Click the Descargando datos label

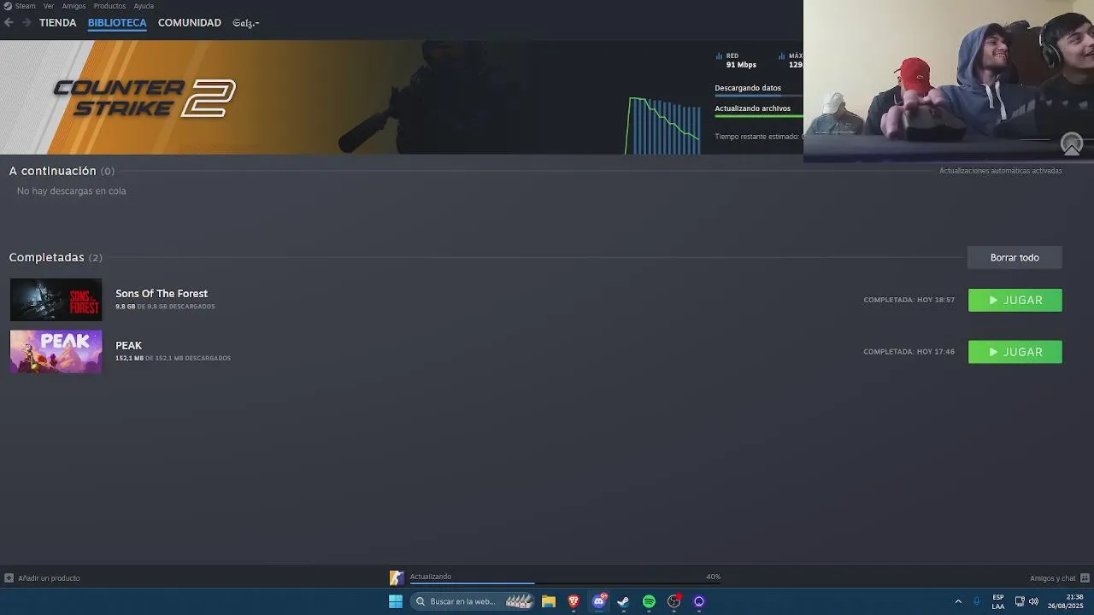pos(748,88)
